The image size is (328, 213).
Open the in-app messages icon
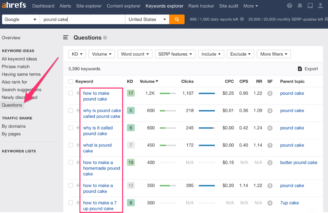(310, 5)
